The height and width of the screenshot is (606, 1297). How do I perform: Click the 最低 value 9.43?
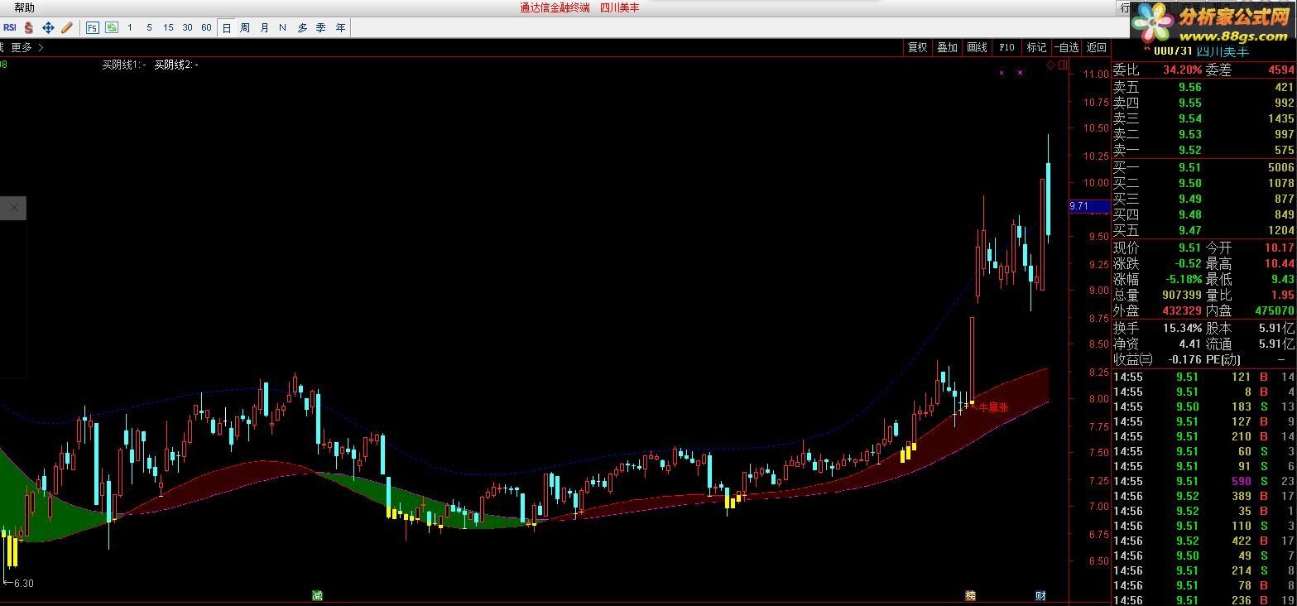[x=1282, y=279]
